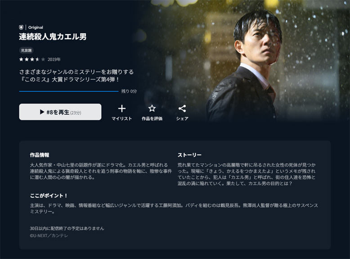Click the star icon to rate this title
This screenshot has width=350, height=259.
click(152, 108)
